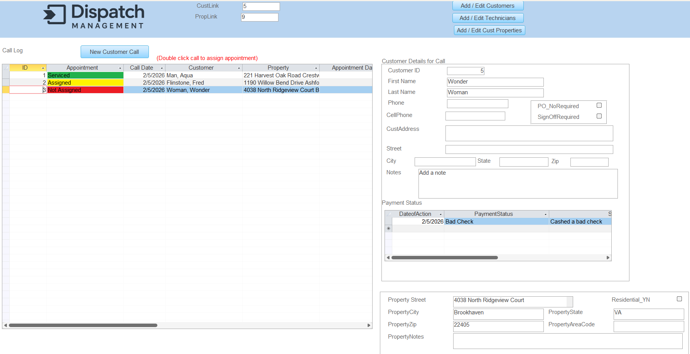This screenshot has width=690, height=354.
Task: Click the Payment Status scroll left arrow
Action: click(x=388, y=258)
